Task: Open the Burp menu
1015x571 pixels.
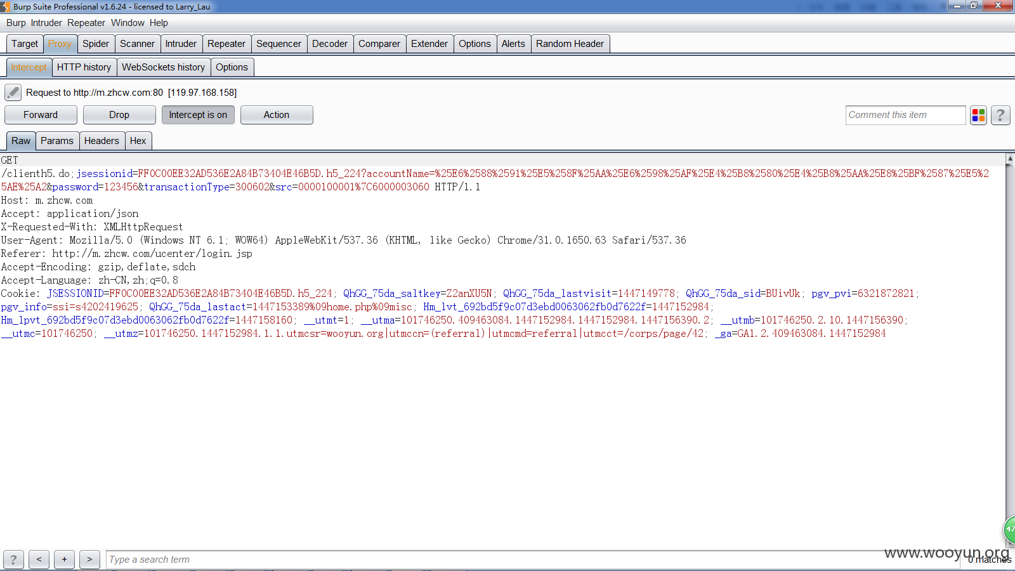Action: coord(16,23)
